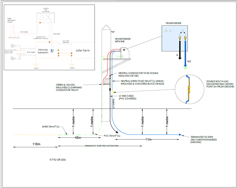
Task: Click the orange terminal square on pole transformer box
Action: click(40, 23)
